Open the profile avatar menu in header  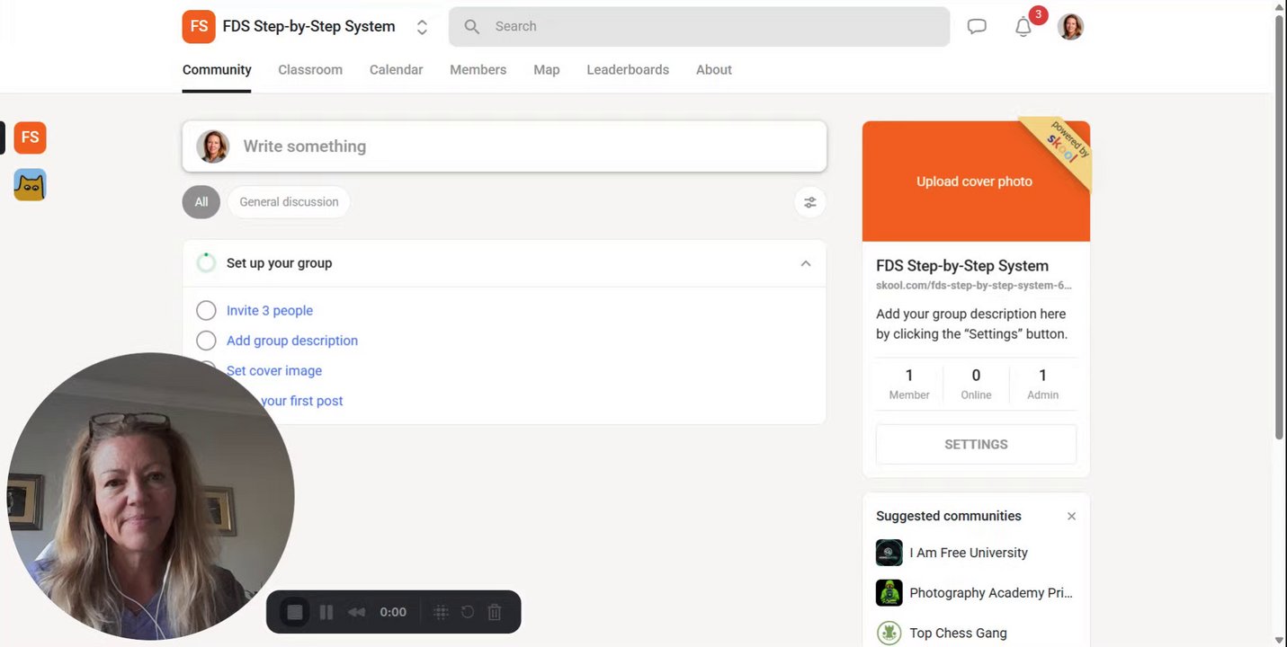click(1070, 27)
